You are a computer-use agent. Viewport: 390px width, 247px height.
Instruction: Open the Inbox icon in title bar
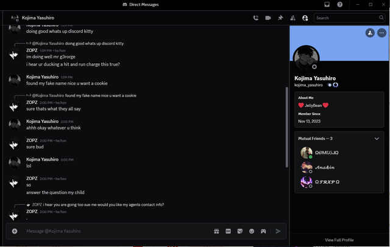tap(327, 4)
